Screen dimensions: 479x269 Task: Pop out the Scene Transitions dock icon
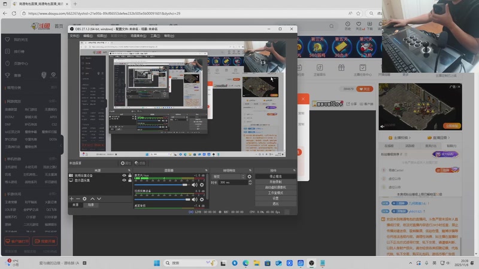250,170
